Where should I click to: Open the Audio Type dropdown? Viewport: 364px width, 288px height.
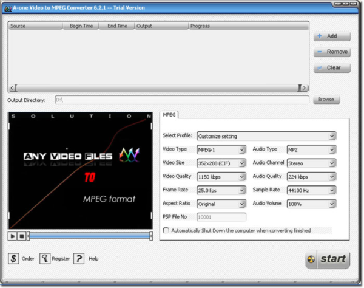pos(312,149)
